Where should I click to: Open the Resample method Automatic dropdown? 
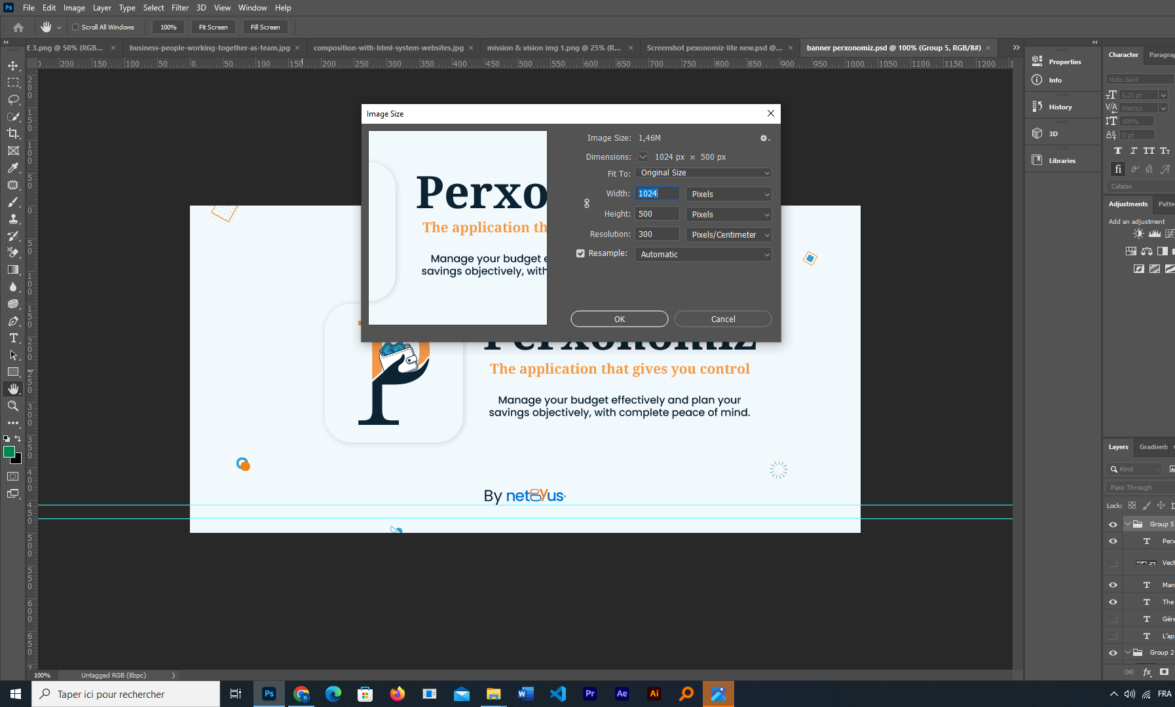coord(703,254)
